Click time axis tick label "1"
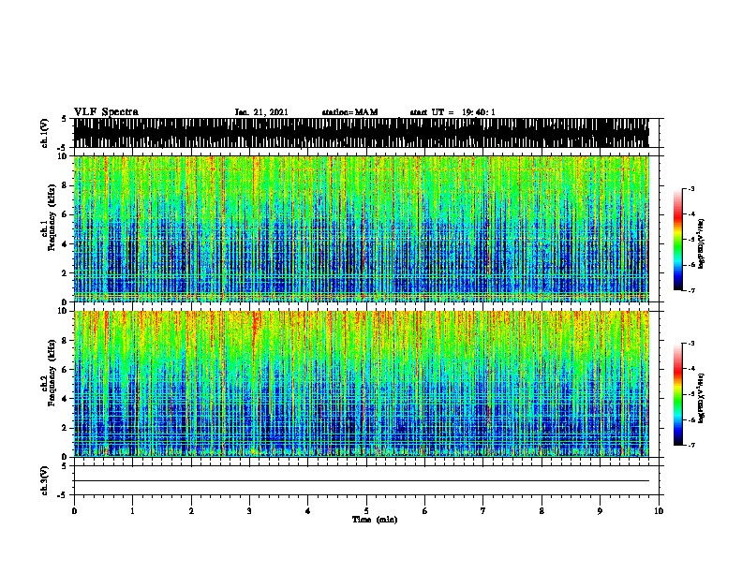742x573 pixels. tap(132, 511)
